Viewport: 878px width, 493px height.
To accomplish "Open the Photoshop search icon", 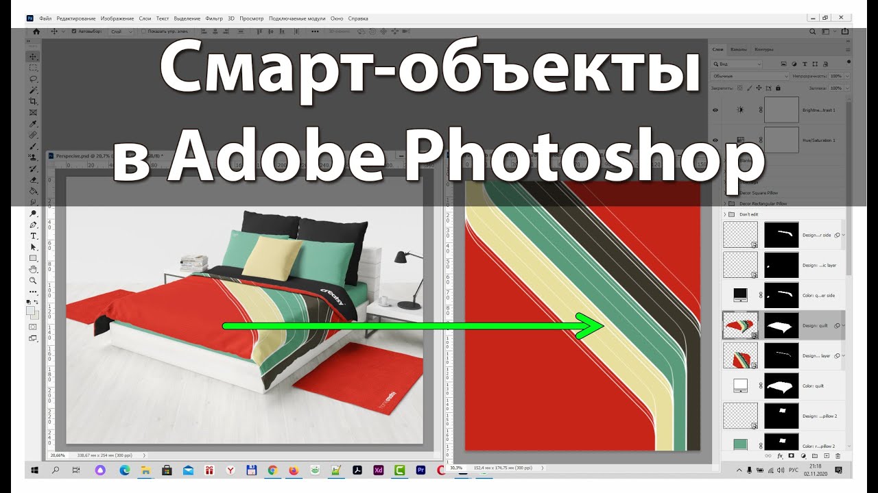I will click(812, 31).
